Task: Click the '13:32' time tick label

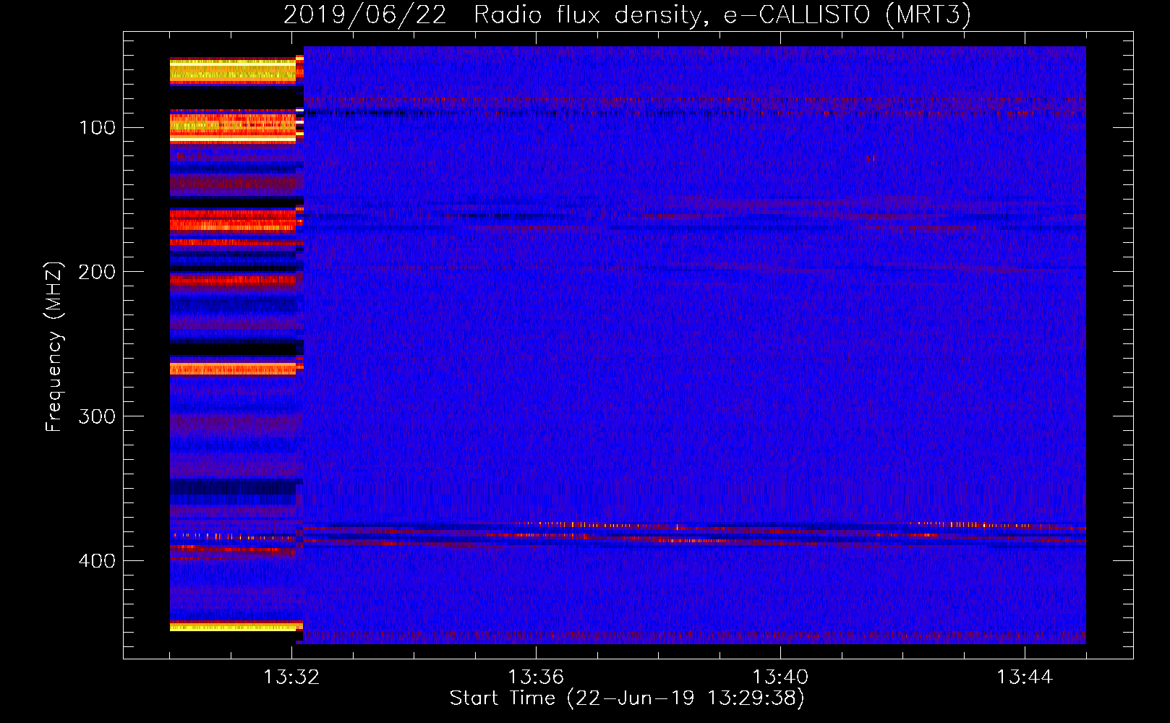Action: (291, 677)
